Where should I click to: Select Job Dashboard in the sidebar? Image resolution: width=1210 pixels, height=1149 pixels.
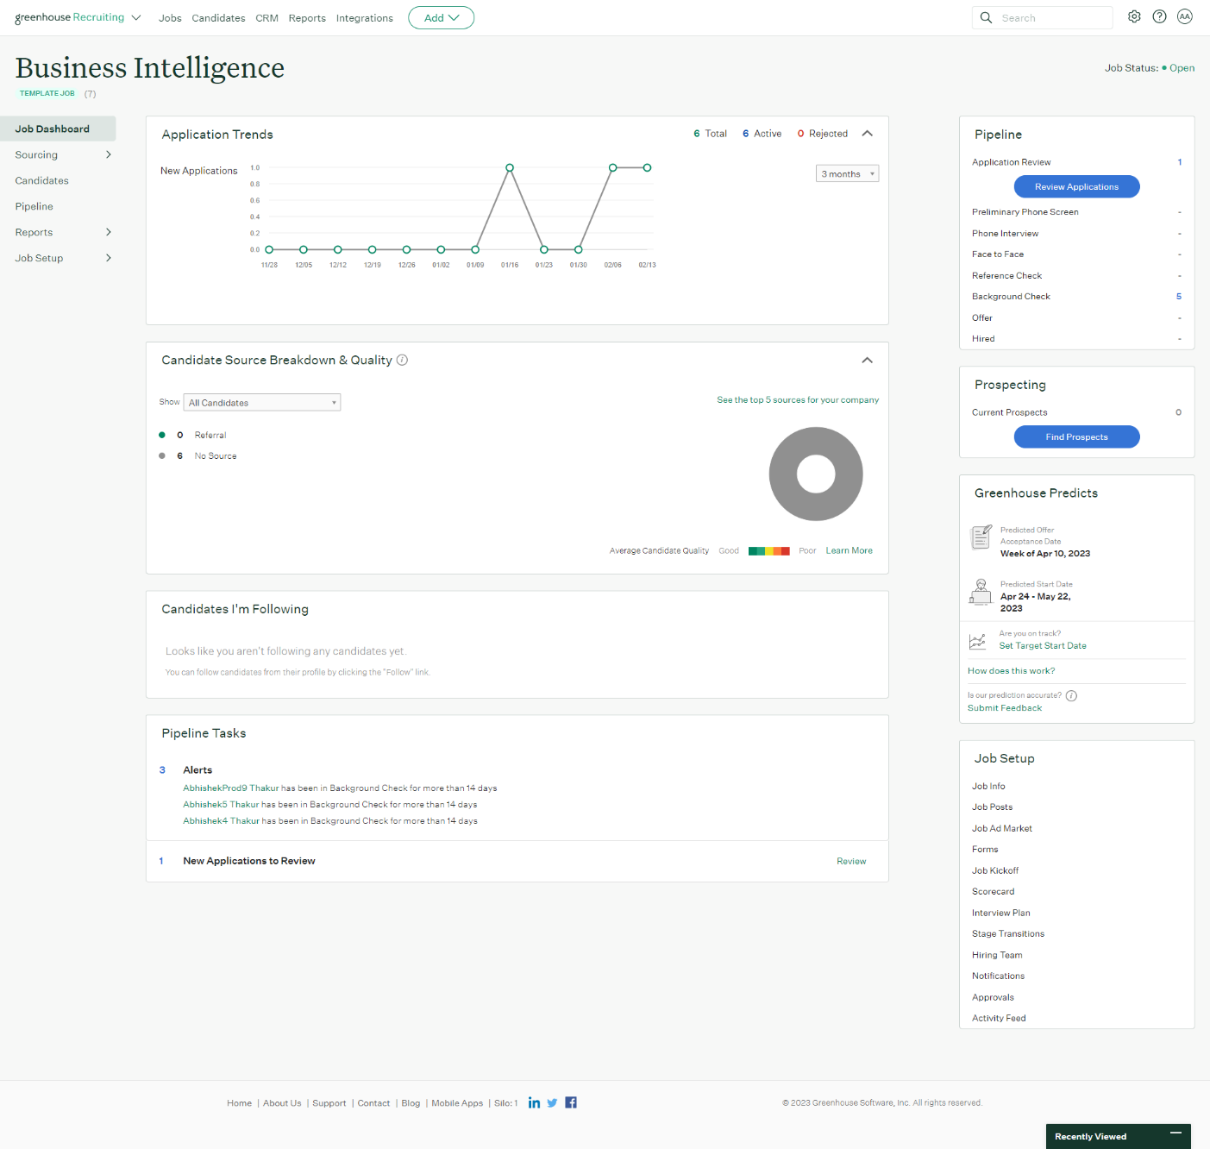[x=58, y=129]
